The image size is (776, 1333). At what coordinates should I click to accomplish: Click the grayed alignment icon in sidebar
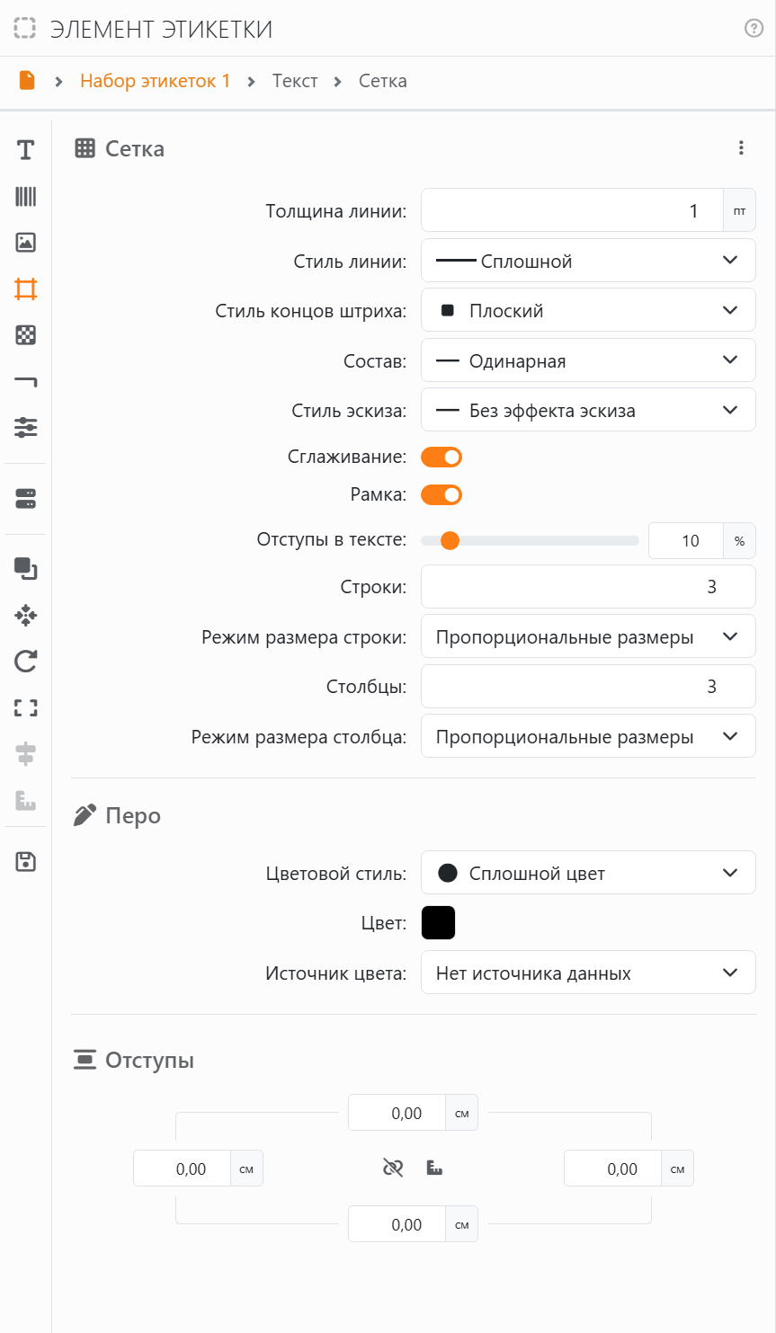25,754
